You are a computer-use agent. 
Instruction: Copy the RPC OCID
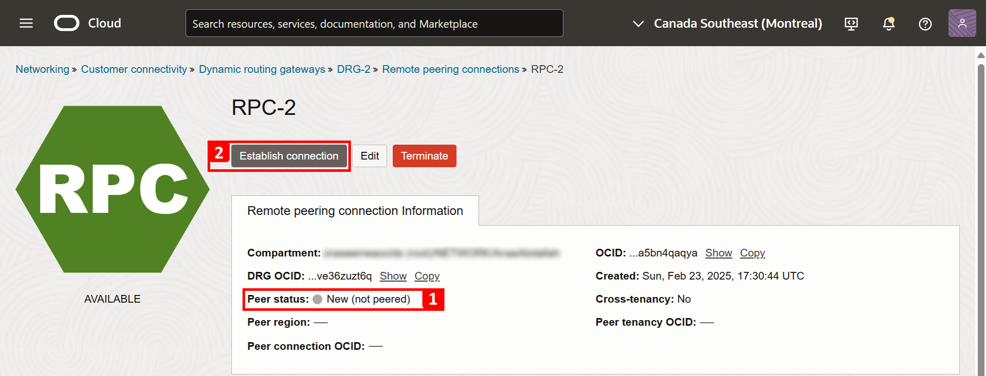click(x=752, y=253)
